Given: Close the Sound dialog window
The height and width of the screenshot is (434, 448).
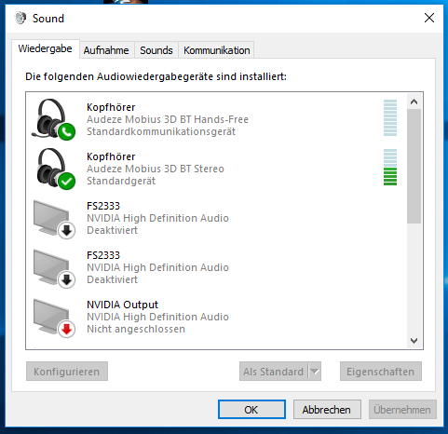Looking at the screenshot, I should [429, 18].
